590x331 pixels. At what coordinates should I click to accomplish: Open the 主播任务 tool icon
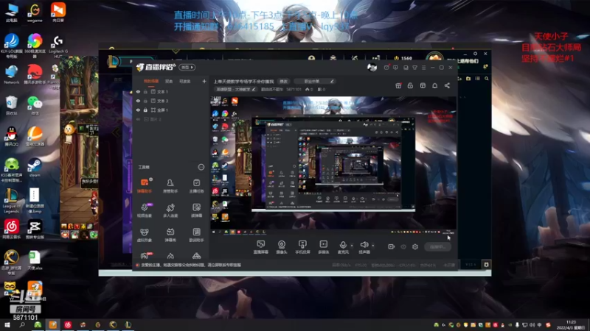pos(196,185)
